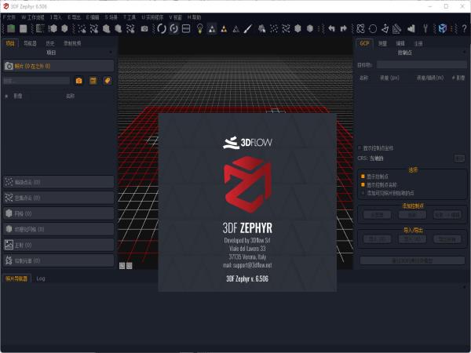Click the atom-shaped orbit icon
The image size is (471, 353).
coord(360,29)
